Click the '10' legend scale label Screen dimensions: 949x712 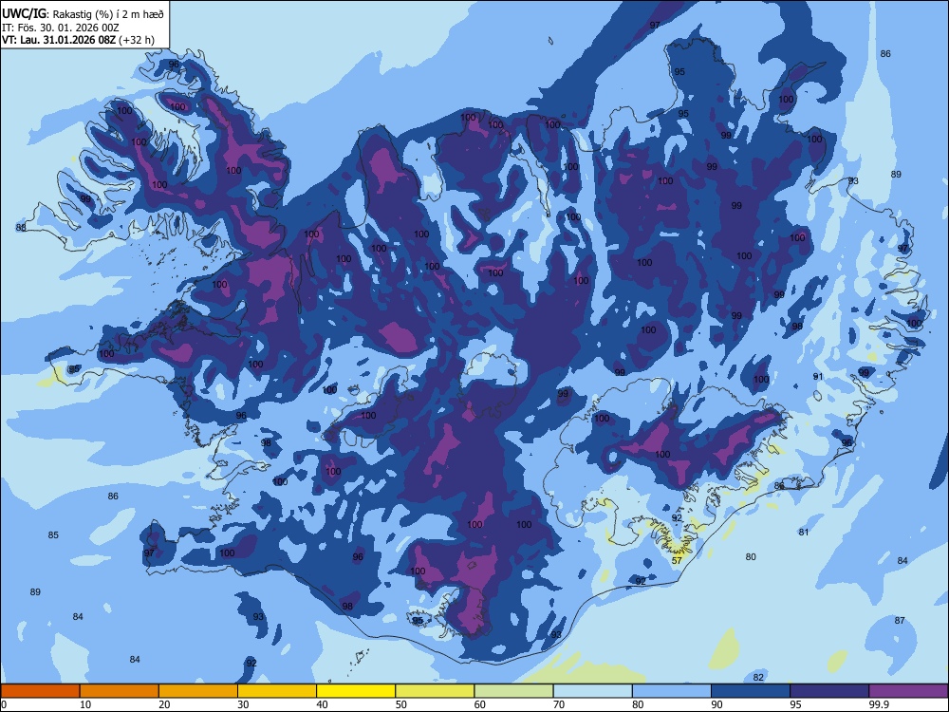(85, 704)
